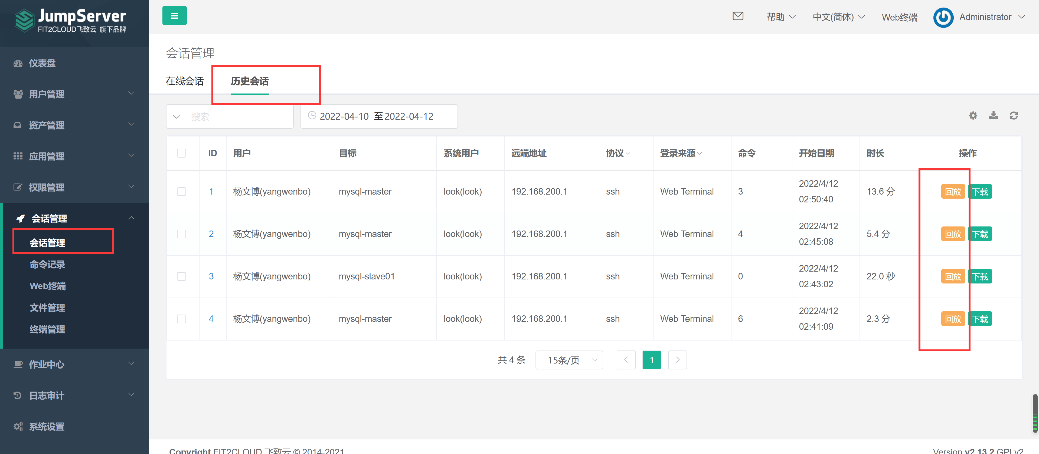Viewport: 1039px width, 454px height.
Task: Open the 15条/页 page size dropdown
Action: (x=569, y=360)
